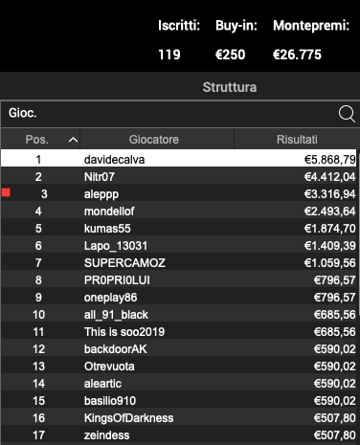Select zeindess in position 17

tap(179, 434)
